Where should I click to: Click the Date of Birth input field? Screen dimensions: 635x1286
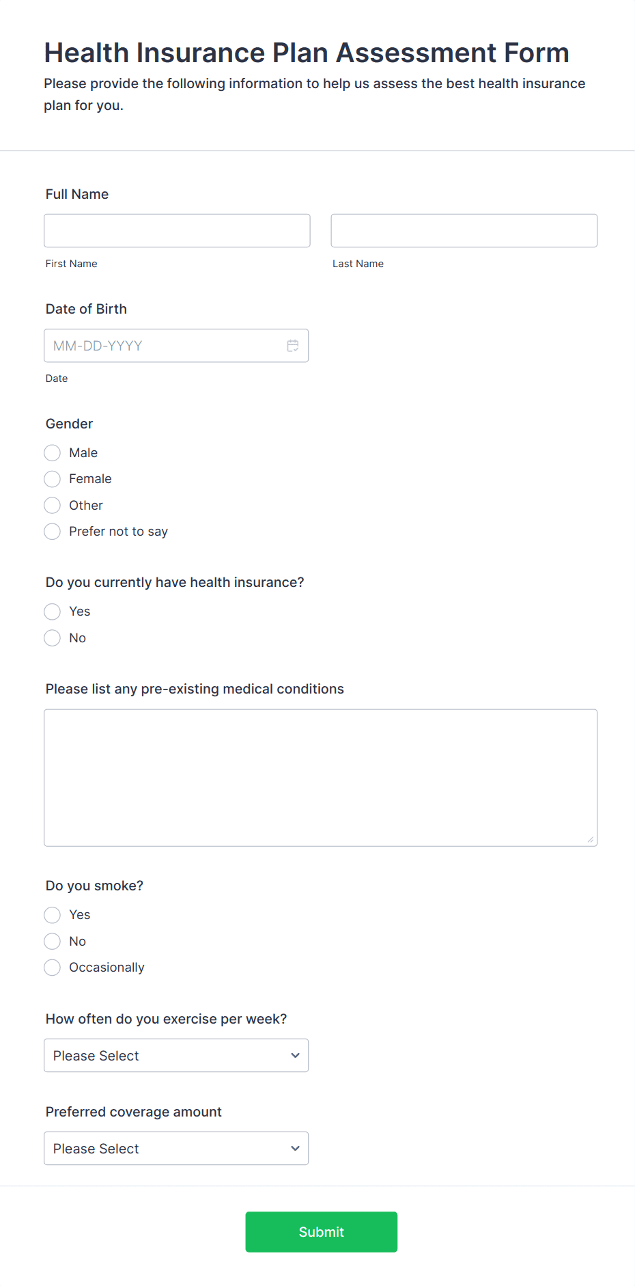pos(164,346)
